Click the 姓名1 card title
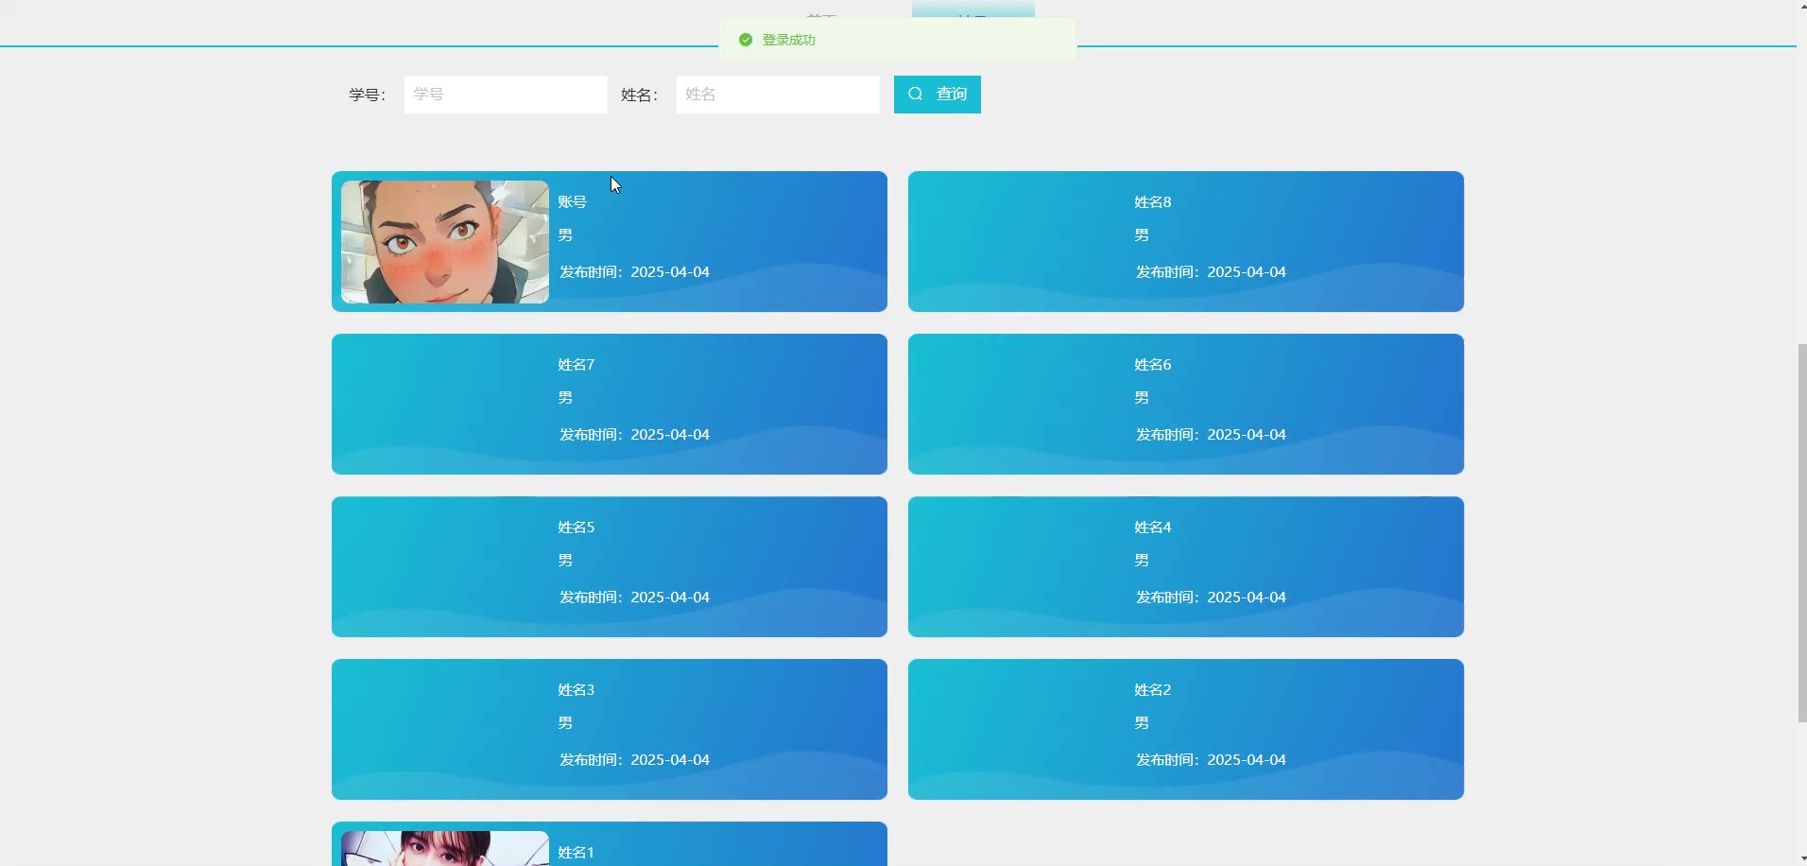The height and width of the screenshot is (866, 1807). [577, 852]
